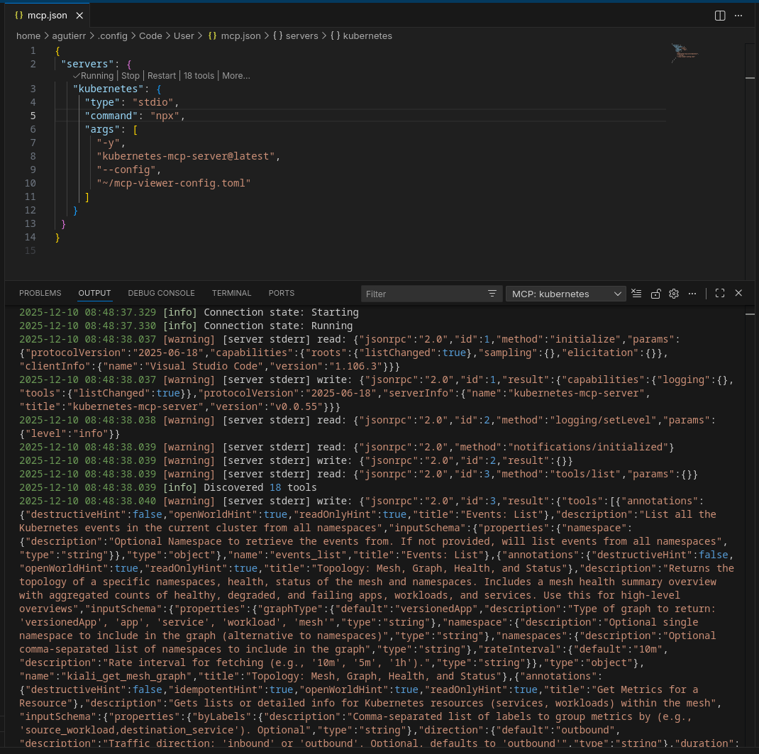Open output log level settings gear
Screen dimensions: 759x754
[674, 294]
